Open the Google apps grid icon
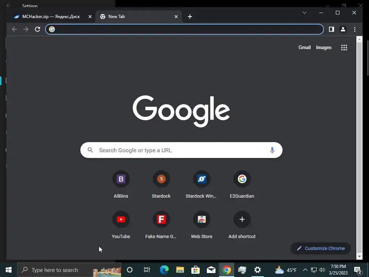The width and height of the screenshot is (369, 277). tap(344, 48)
